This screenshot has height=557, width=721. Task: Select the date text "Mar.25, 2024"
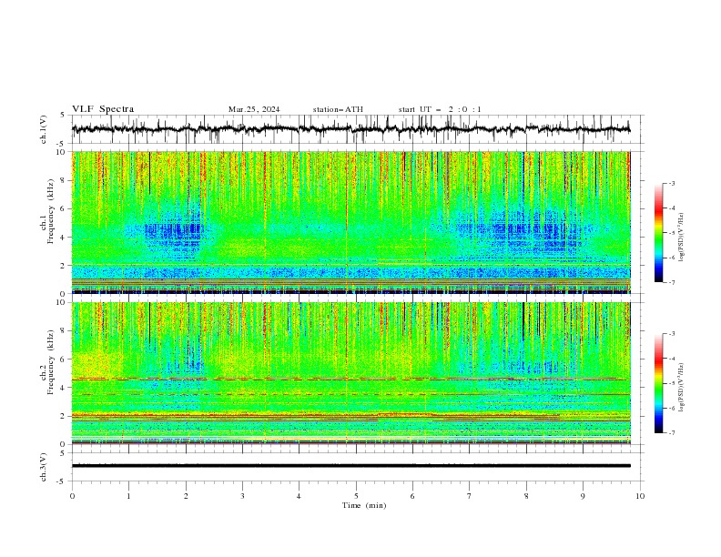click(x=254, y=109)
